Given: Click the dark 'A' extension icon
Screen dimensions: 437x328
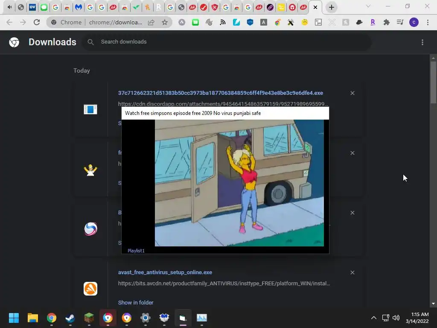Looking at the screenshot, I should click(x=263, y=22).
